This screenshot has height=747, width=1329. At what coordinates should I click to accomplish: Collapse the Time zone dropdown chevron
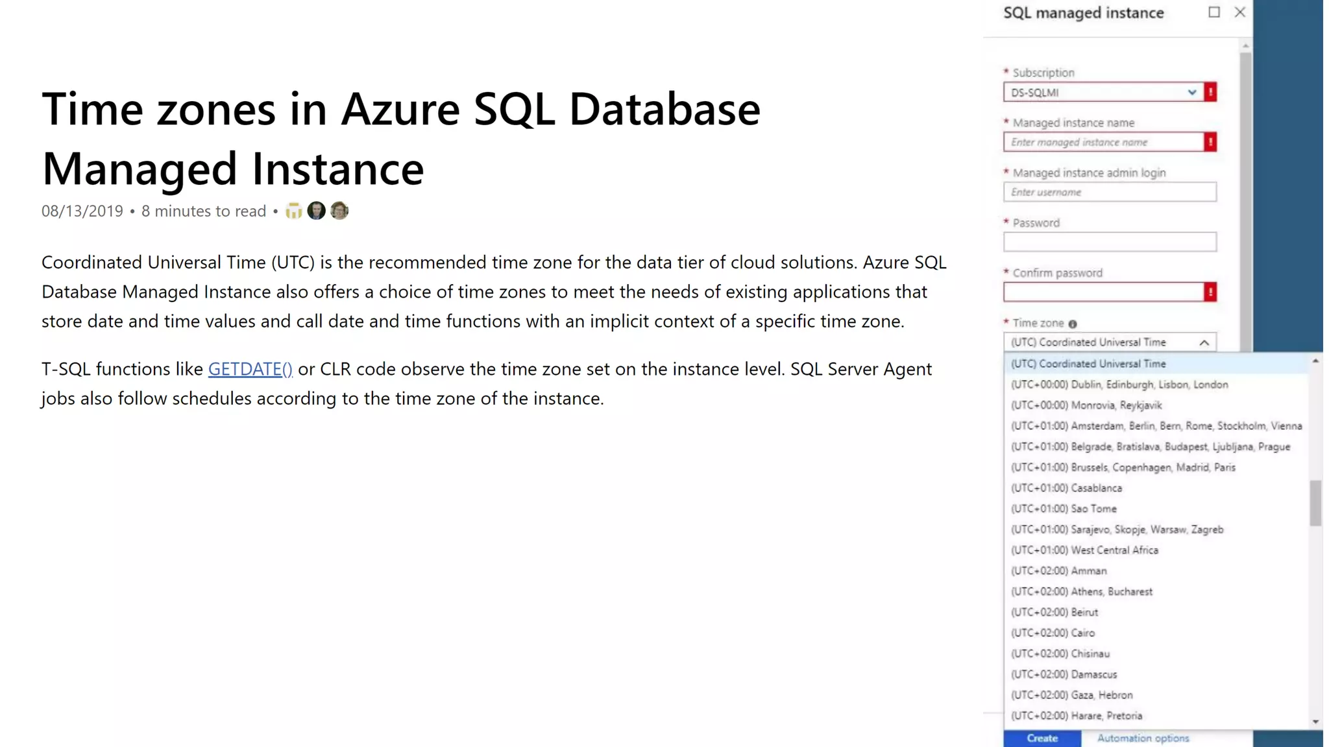point(1204,342)
